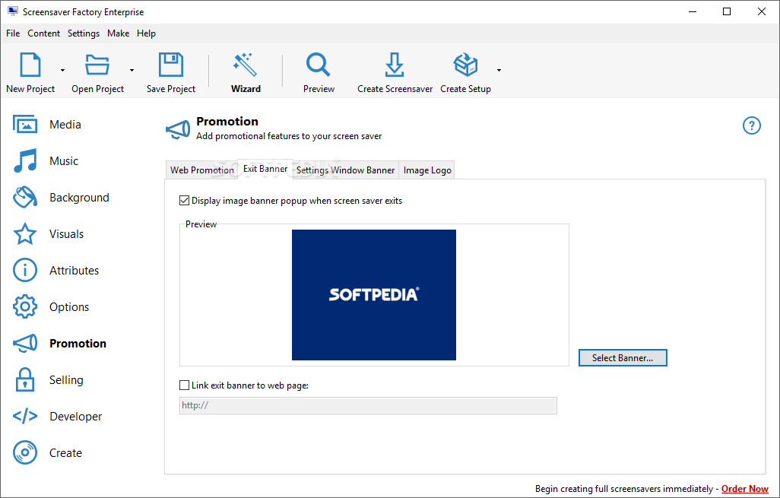
Task: Open the Music section in sidebar
Action: tap(46, 160)
